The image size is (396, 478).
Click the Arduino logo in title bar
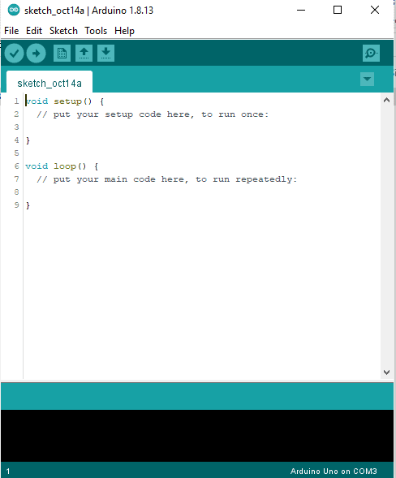(x=14, y=10)
